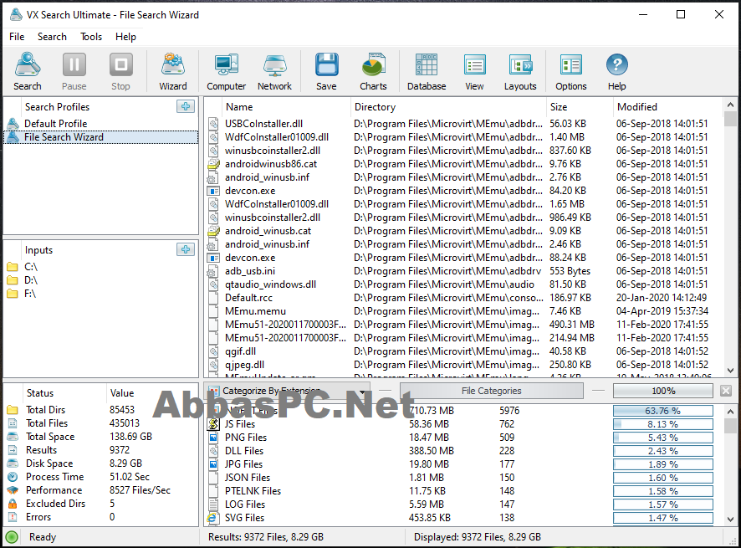Click the categories list scroll down arrow
Image resolution: width=741 pixels, height=548 pixels.
[731, 520]
